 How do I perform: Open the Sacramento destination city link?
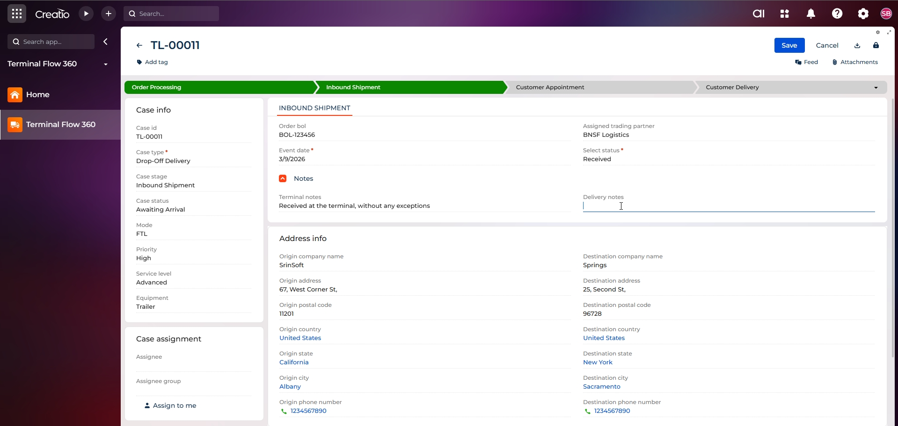pos(601,386)
